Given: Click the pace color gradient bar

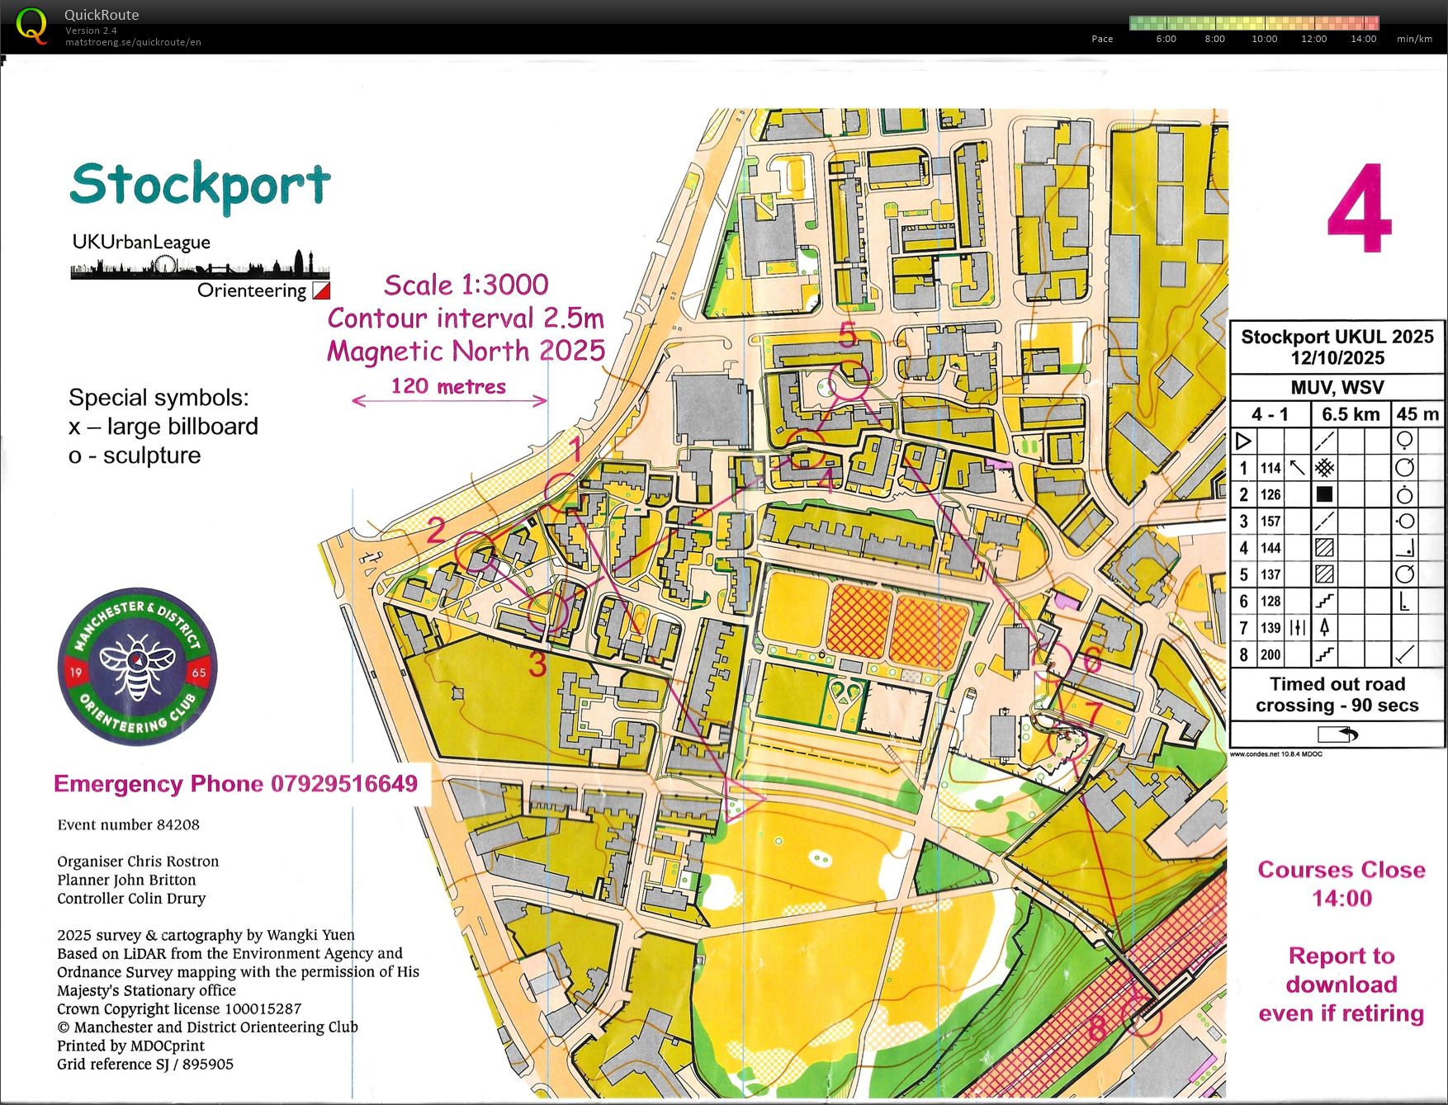Looking at the screenshot, I should click(x=1253, y=22).
